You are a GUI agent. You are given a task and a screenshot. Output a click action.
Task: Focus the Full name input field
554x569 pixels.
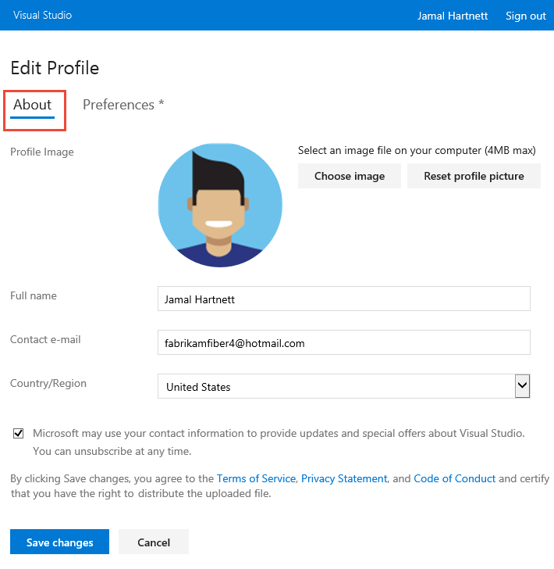point(344,299)
